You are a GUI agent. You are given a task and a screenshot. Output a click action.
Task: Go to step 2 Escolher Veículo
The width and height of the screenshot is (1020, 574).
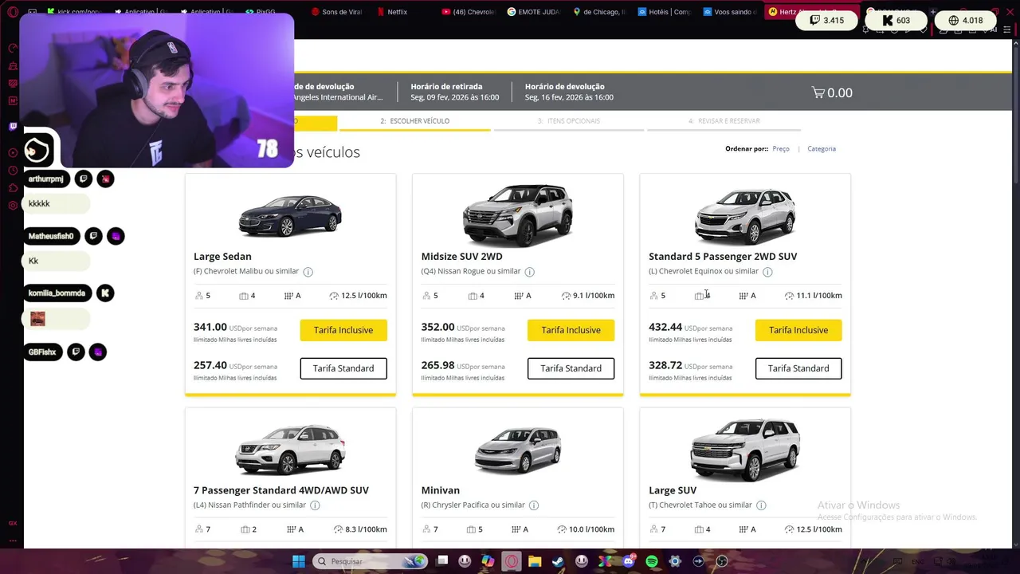pos(414,121)
